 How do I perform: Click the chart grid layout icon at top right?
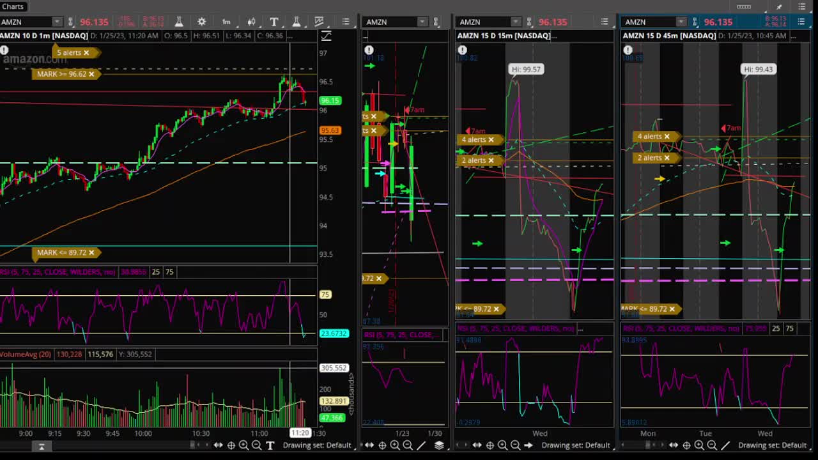[x=744, y=6]
